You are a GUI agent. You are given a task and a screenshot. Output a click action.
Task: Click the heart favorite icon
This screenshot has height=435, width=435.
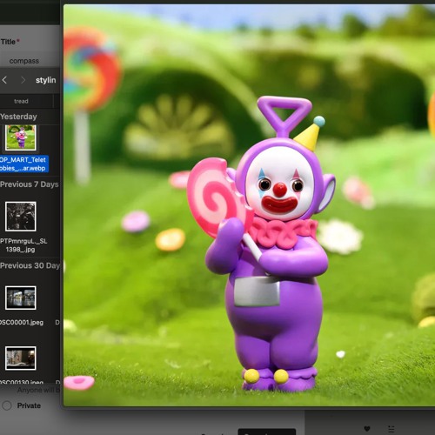(367, 429)
